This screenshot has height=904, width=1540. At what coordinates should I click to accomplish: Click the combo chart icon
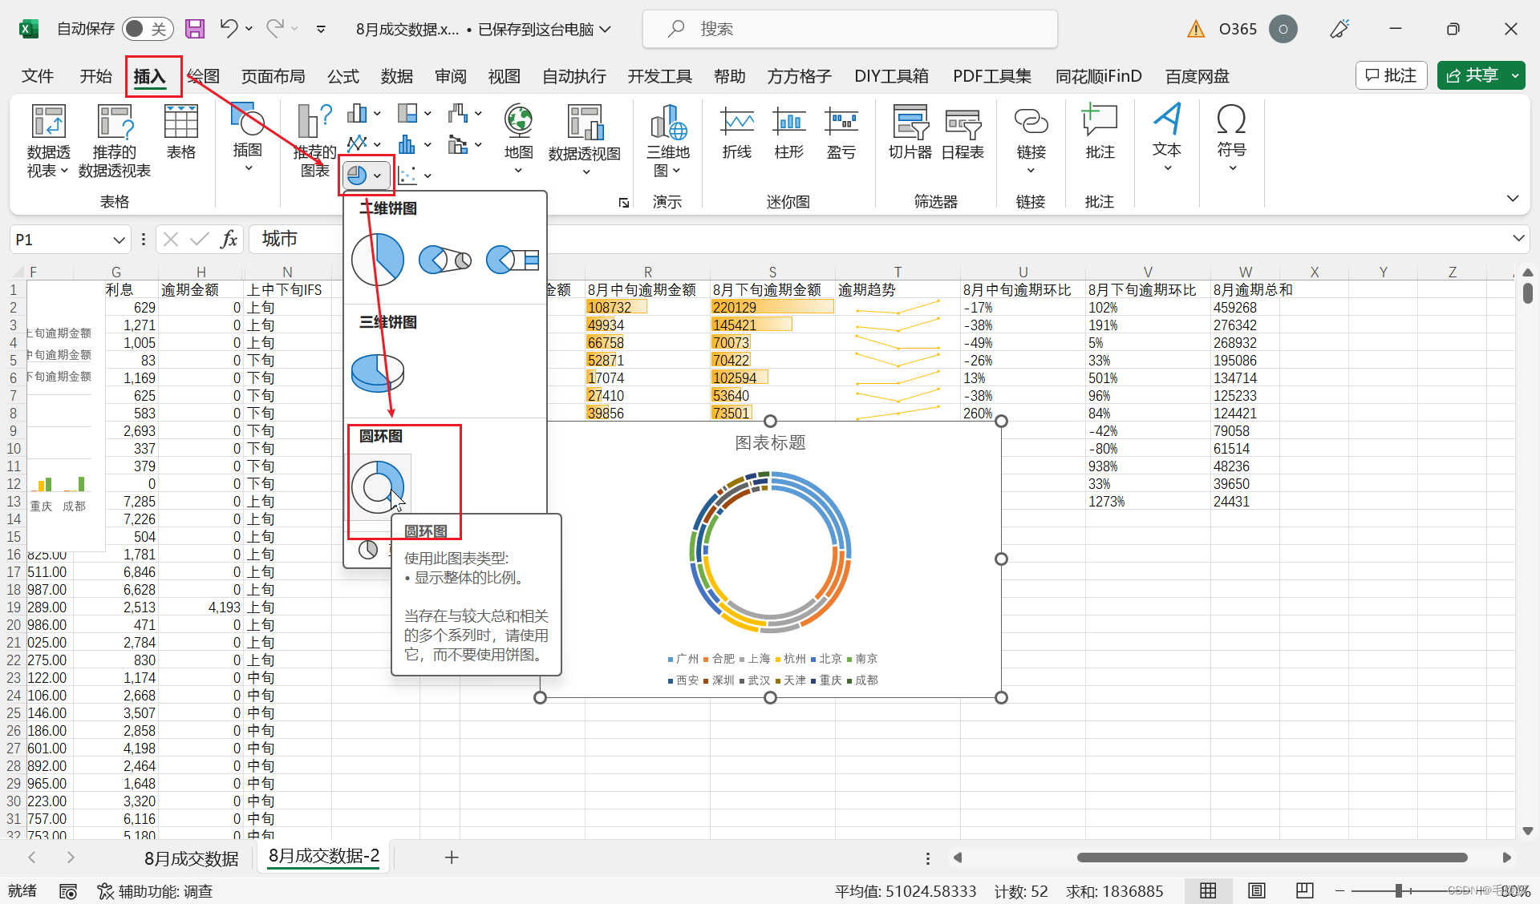point(458,144)
